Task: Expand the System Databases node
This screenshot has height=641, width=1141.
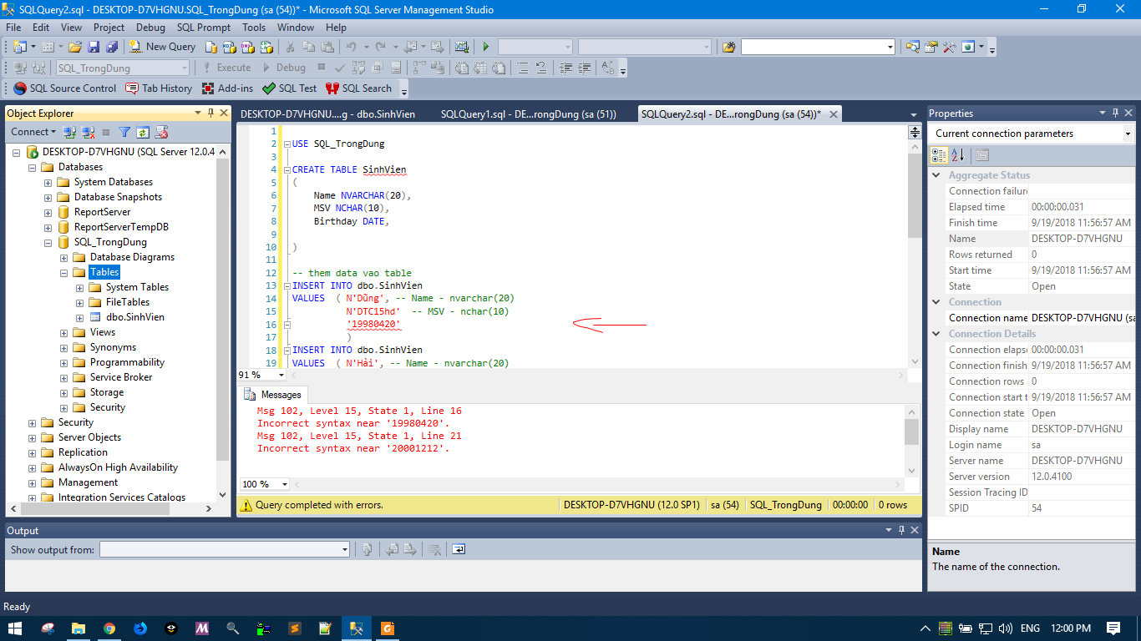Action: pyautogui.click(x=48, y=182)
